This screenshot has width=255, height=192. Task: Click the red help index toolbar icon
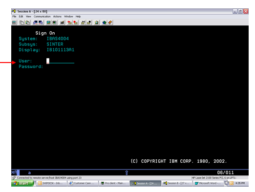click(110, 22)
